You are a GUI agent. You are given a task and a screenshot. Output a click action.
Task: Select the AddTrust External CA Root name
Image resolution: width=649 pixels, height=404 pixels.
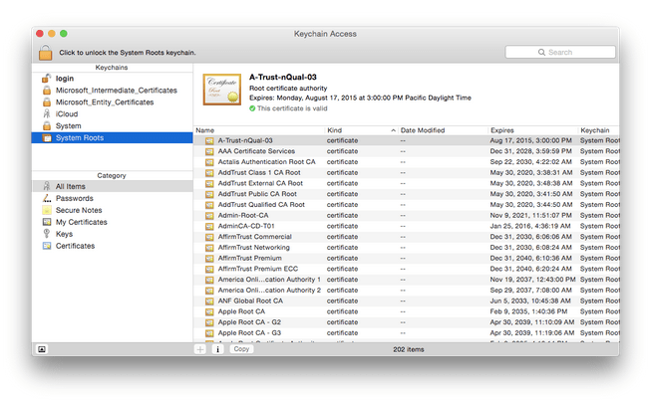pyautogui.click(x=260, y=183)
